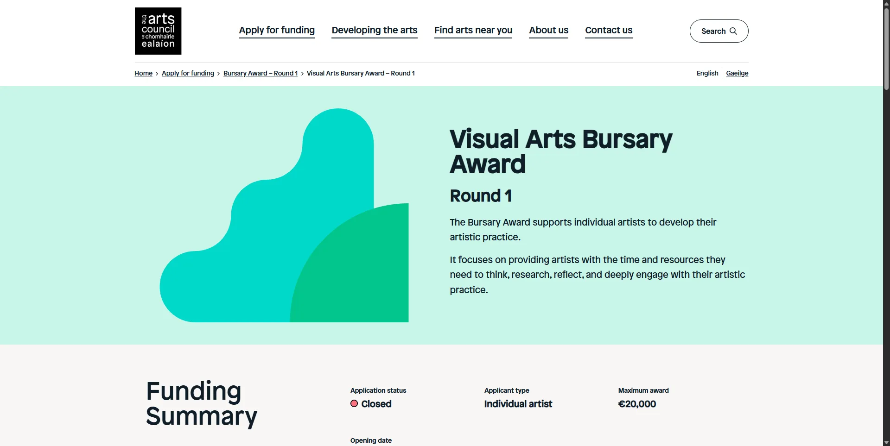Screen dimensions: 890x446
Task: Click the Search button
Action: 718,31
